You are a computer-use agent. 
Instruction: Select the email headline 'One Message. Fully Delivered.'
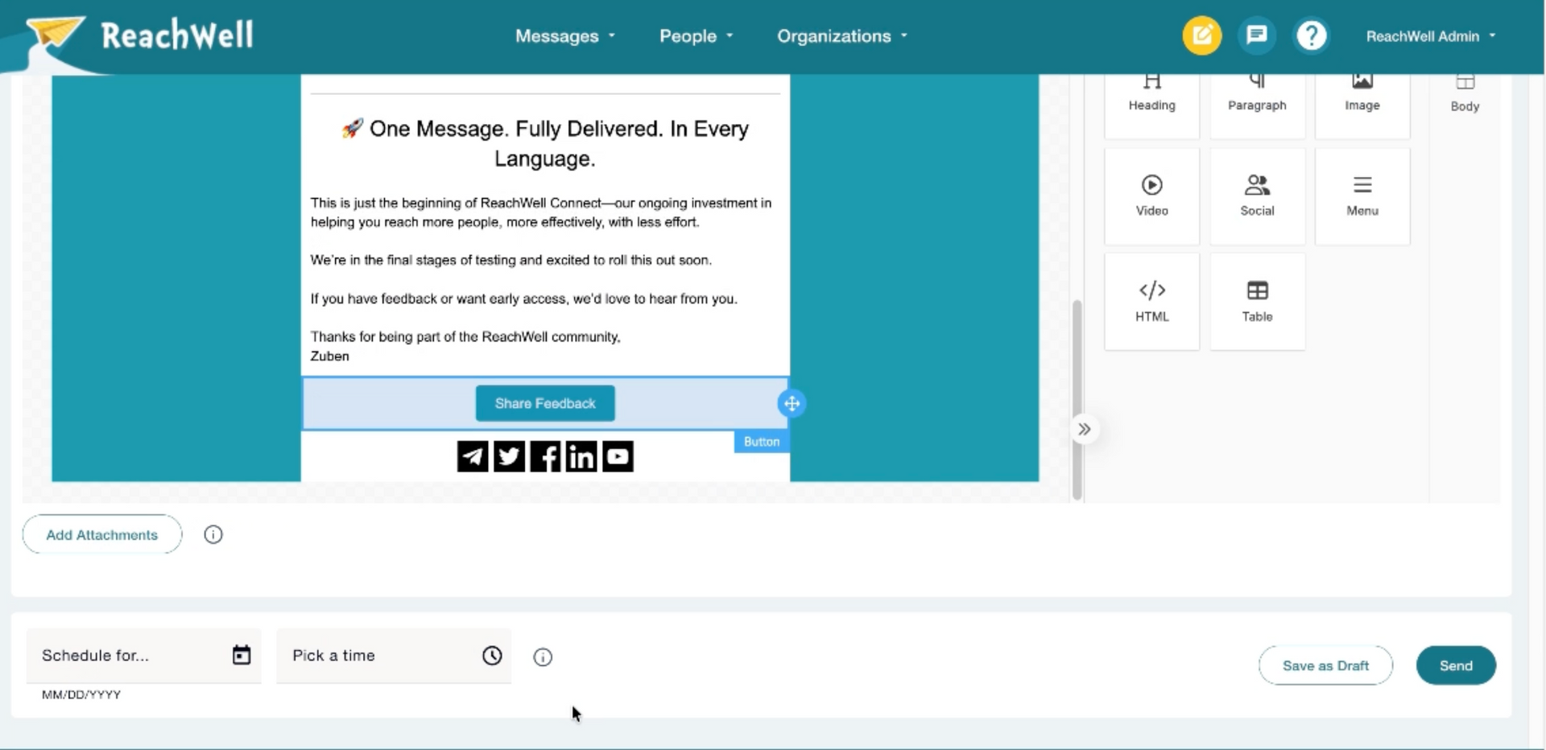[x=545, y=143]
